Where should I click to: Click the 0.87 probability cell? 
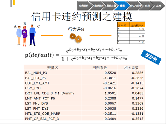pyautogui.click(x=138, y=29)
